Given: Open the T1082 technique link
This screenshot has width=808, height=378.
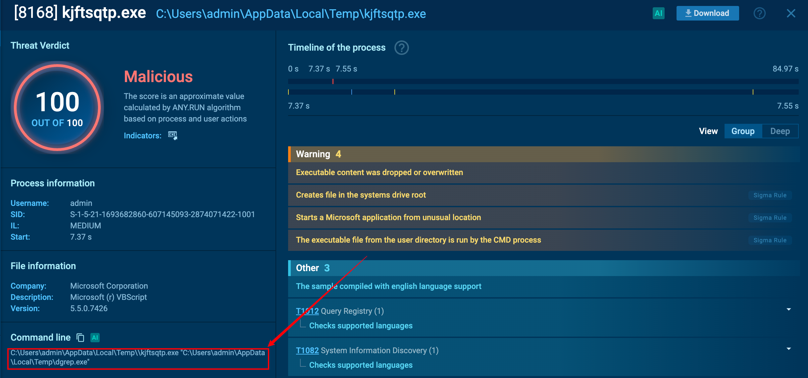Looking at the screenshot, I should (307, 351).
